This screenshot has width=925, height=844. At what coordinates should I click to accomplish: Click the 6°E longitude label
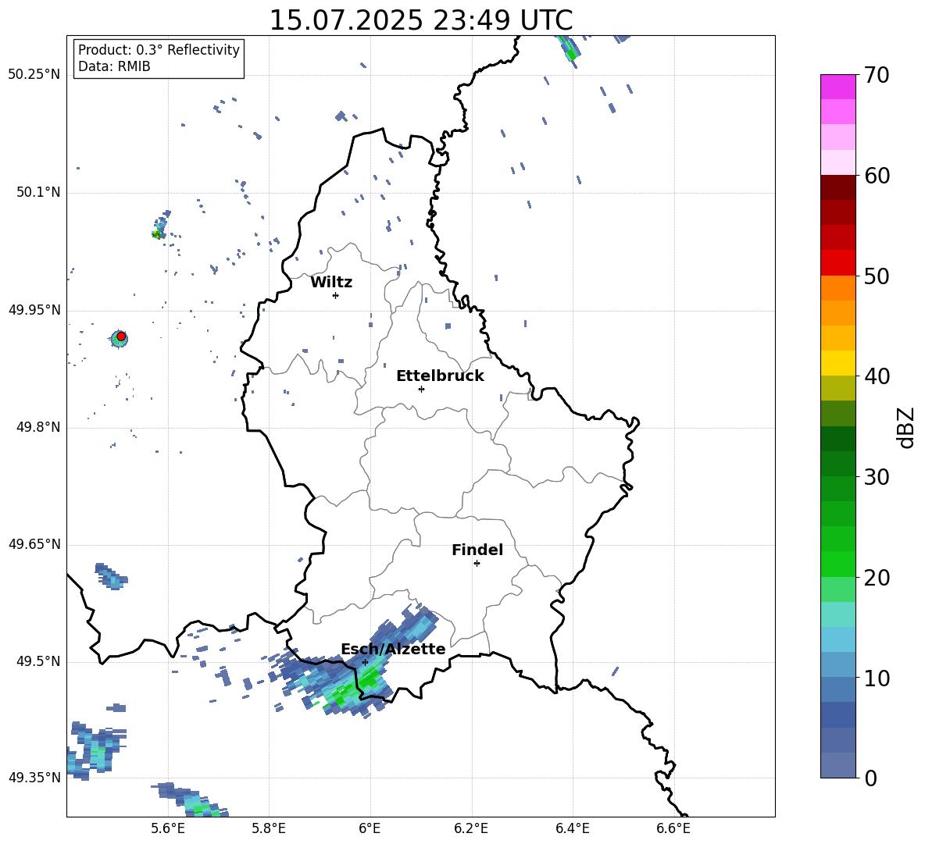[370, 828]
